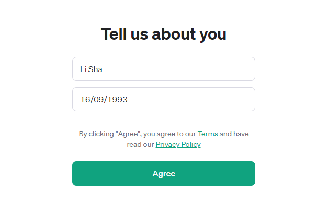Activate the 16/09/1993 date input
Image resolution: width=328 pixels, height=212 pixels.
click(x=164, y=99)
